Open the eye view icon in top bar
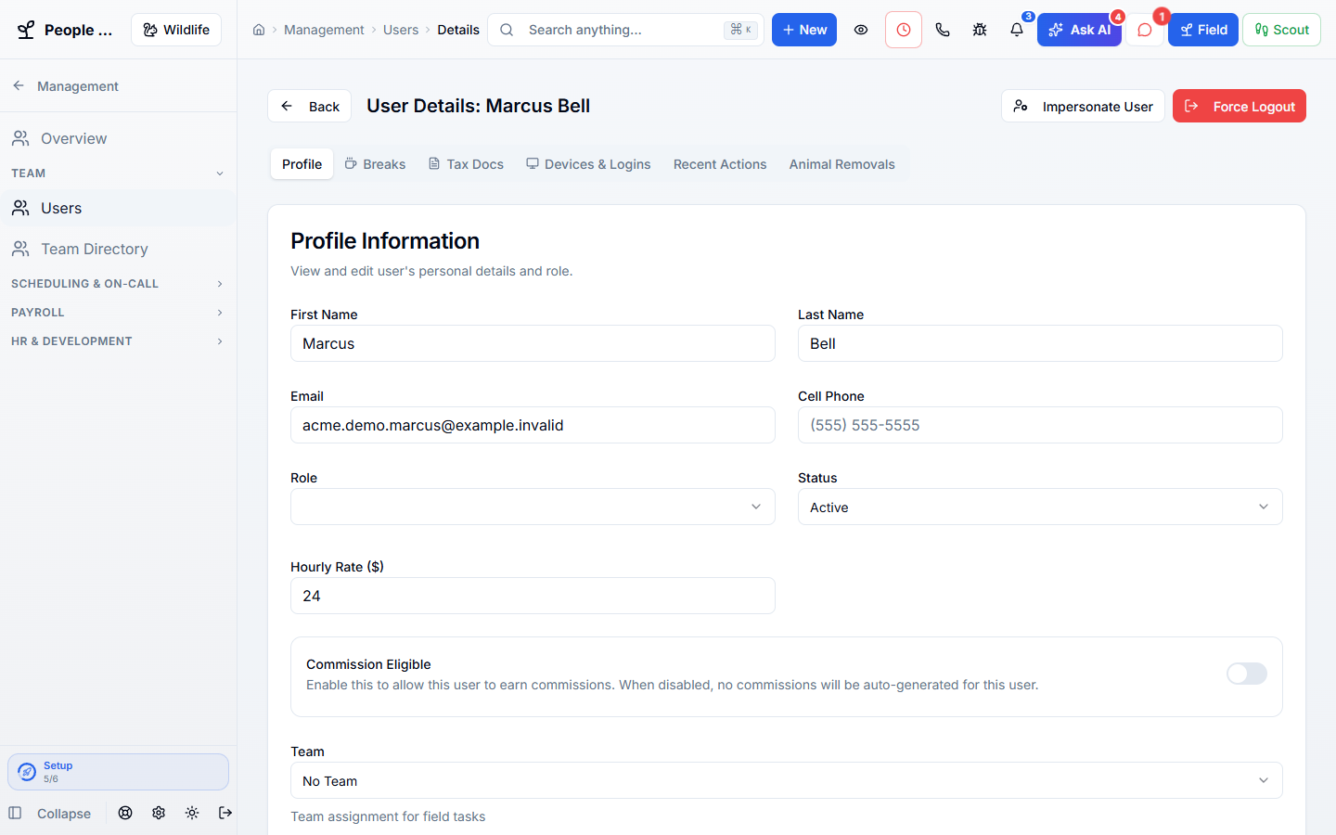Screen dimensions: 1336x835 point(861,30)
